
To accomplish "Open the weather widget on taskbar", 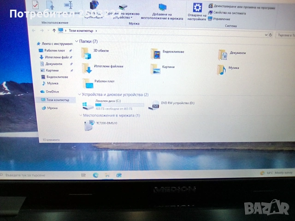I will [x=276, y=173].
